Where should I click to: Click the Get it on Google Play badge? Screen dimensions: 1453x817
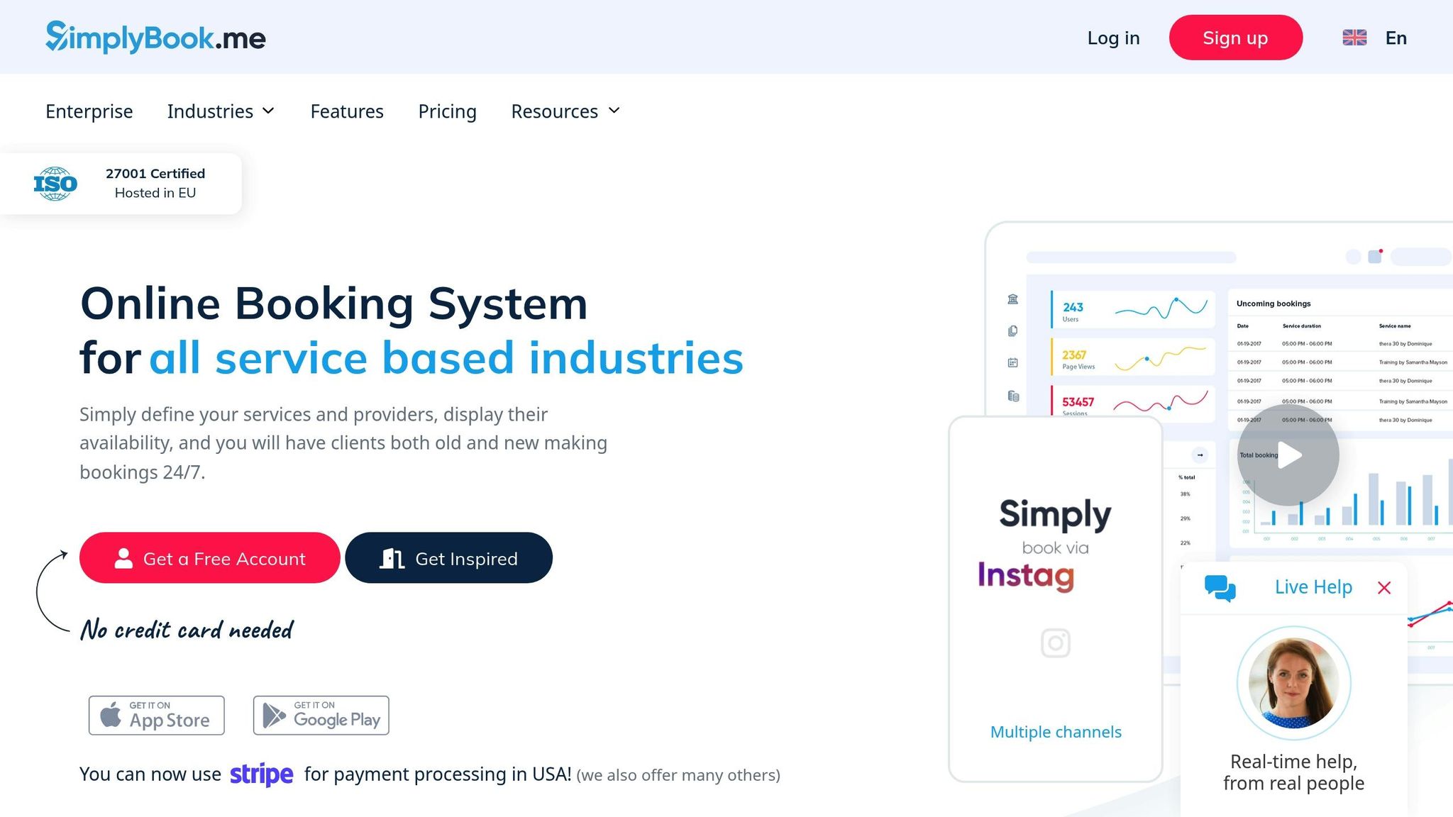tap(321, 715)
